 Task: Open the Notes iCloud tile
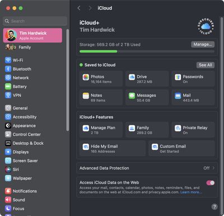coord(101,97)
